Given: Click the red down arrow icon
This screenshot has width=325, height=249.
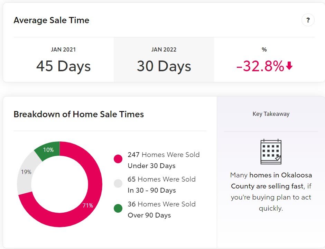Looking at the screenshot, I should [x=289, y=66].
